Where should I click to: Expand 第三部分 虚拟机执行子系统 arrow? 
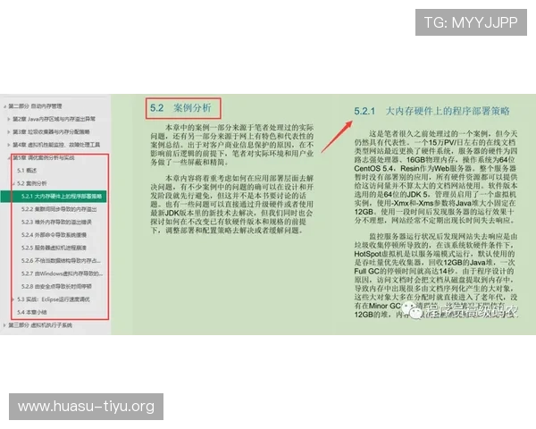(4, 325)
